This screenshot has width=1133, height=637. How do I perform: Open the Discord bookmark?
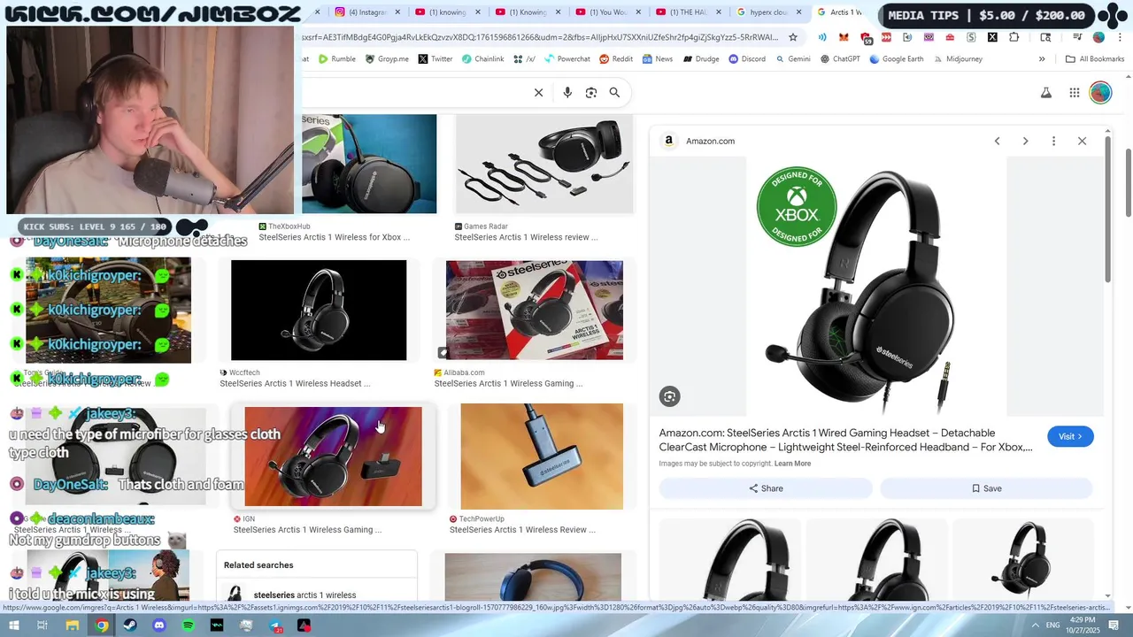pos(747,59)
